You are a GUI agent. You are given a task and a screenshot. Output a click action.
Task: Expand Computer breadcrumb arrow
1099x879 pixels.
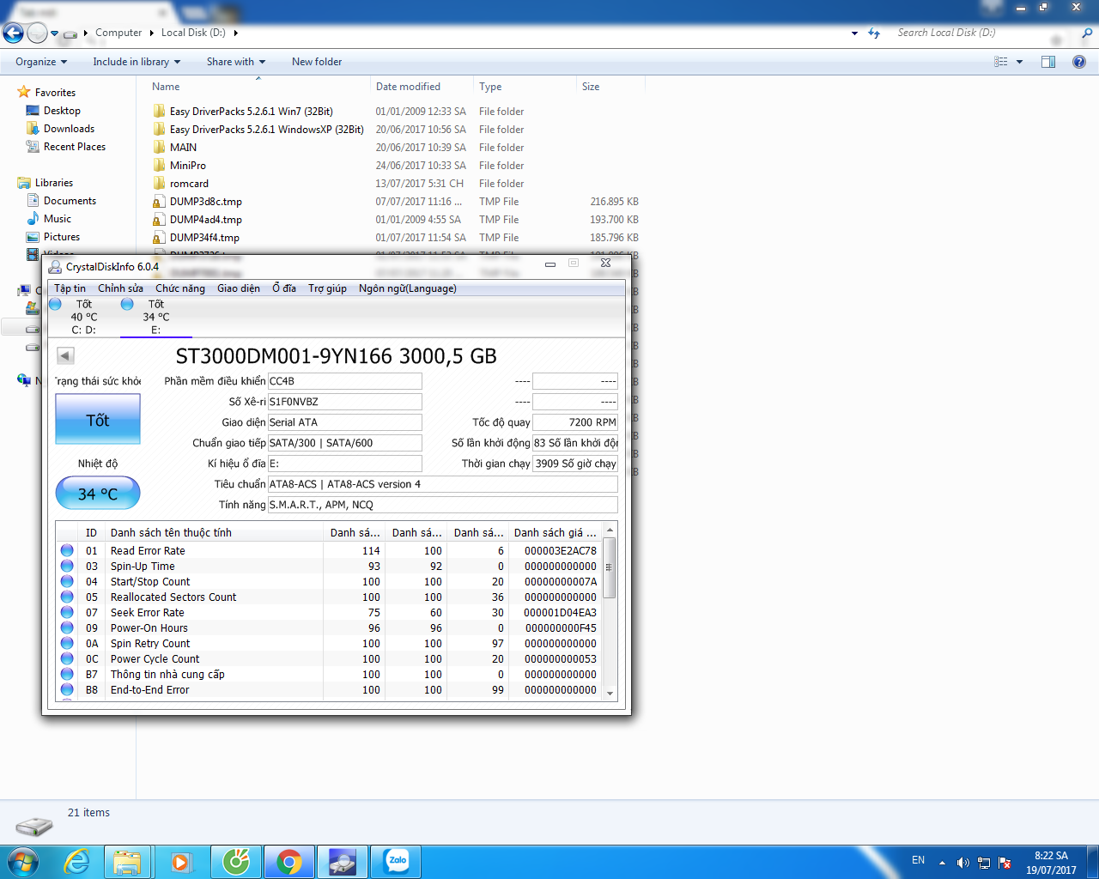pyautogui.click(x=152, y=33)
